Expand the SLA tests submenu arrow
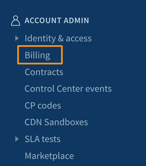The height and width of the screenshot is (166, 146). pyautogui.click(x=17, y=139)
